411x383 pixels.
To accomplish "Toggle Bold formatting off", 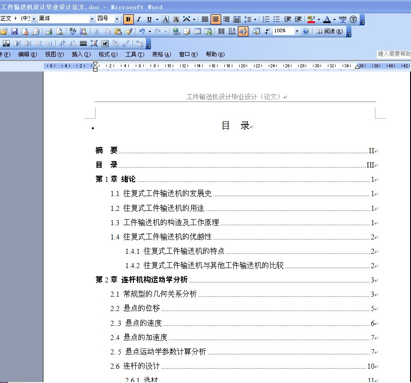I will [x=128, y=19].
